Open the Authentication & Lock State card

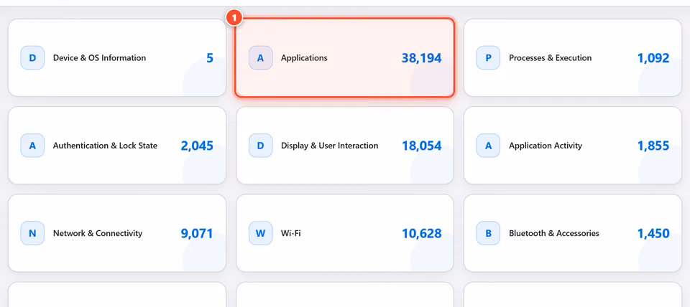point(117,146)
